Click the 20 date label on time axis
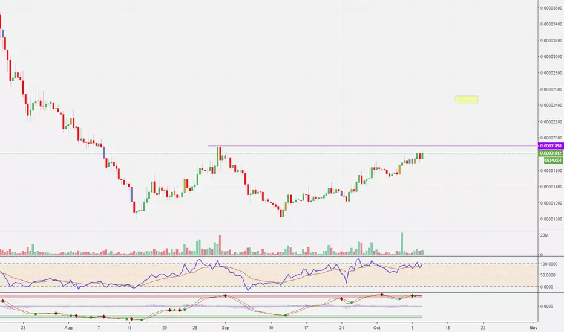Image resolution: width=564 pixels, height=332 pixels. [x=165, y=328]
